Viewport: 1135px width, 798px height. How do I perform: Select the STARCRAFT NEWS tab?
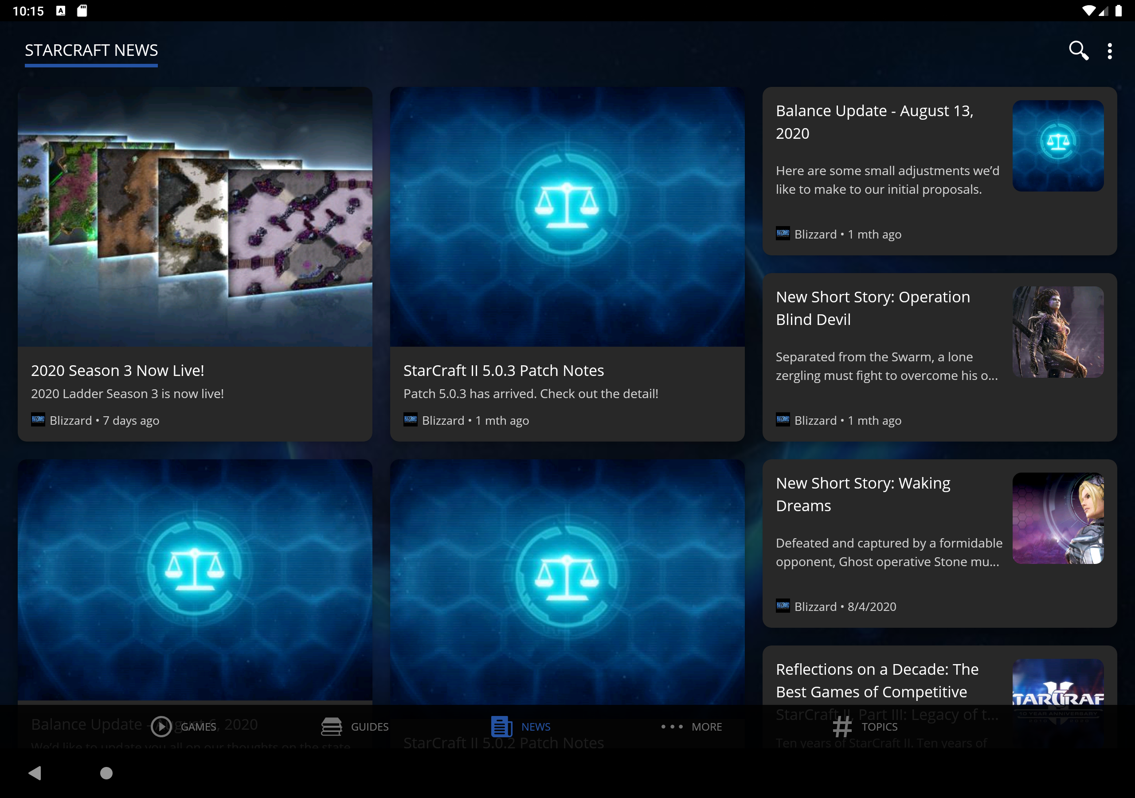(91, 51)
